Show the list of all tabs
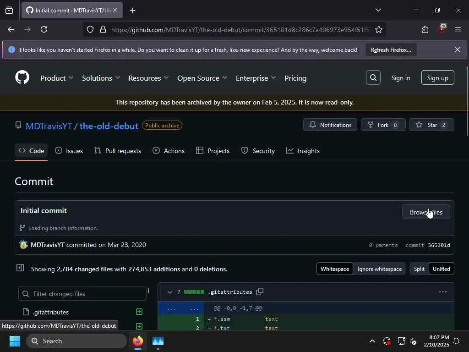Image resolution: width=469 pixels, height=352 pixels. pos(378,10)
